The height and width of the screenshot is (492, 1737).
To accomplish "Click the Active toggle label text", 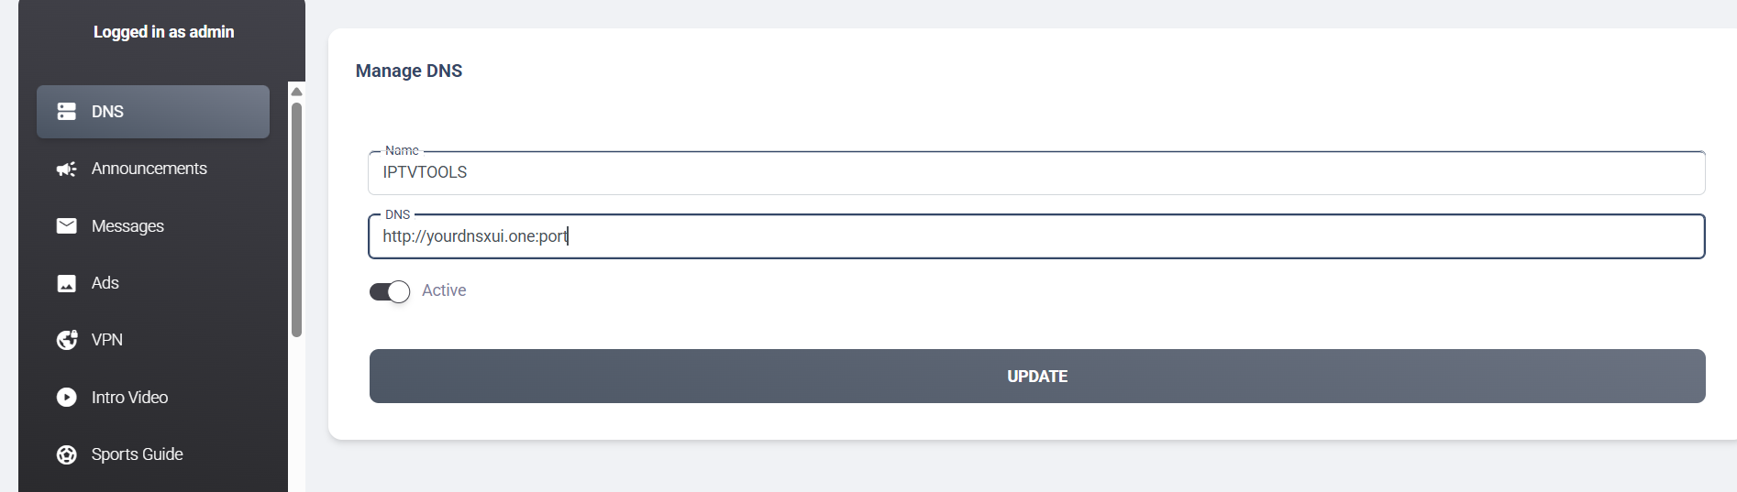I will (x=444, y=290).
